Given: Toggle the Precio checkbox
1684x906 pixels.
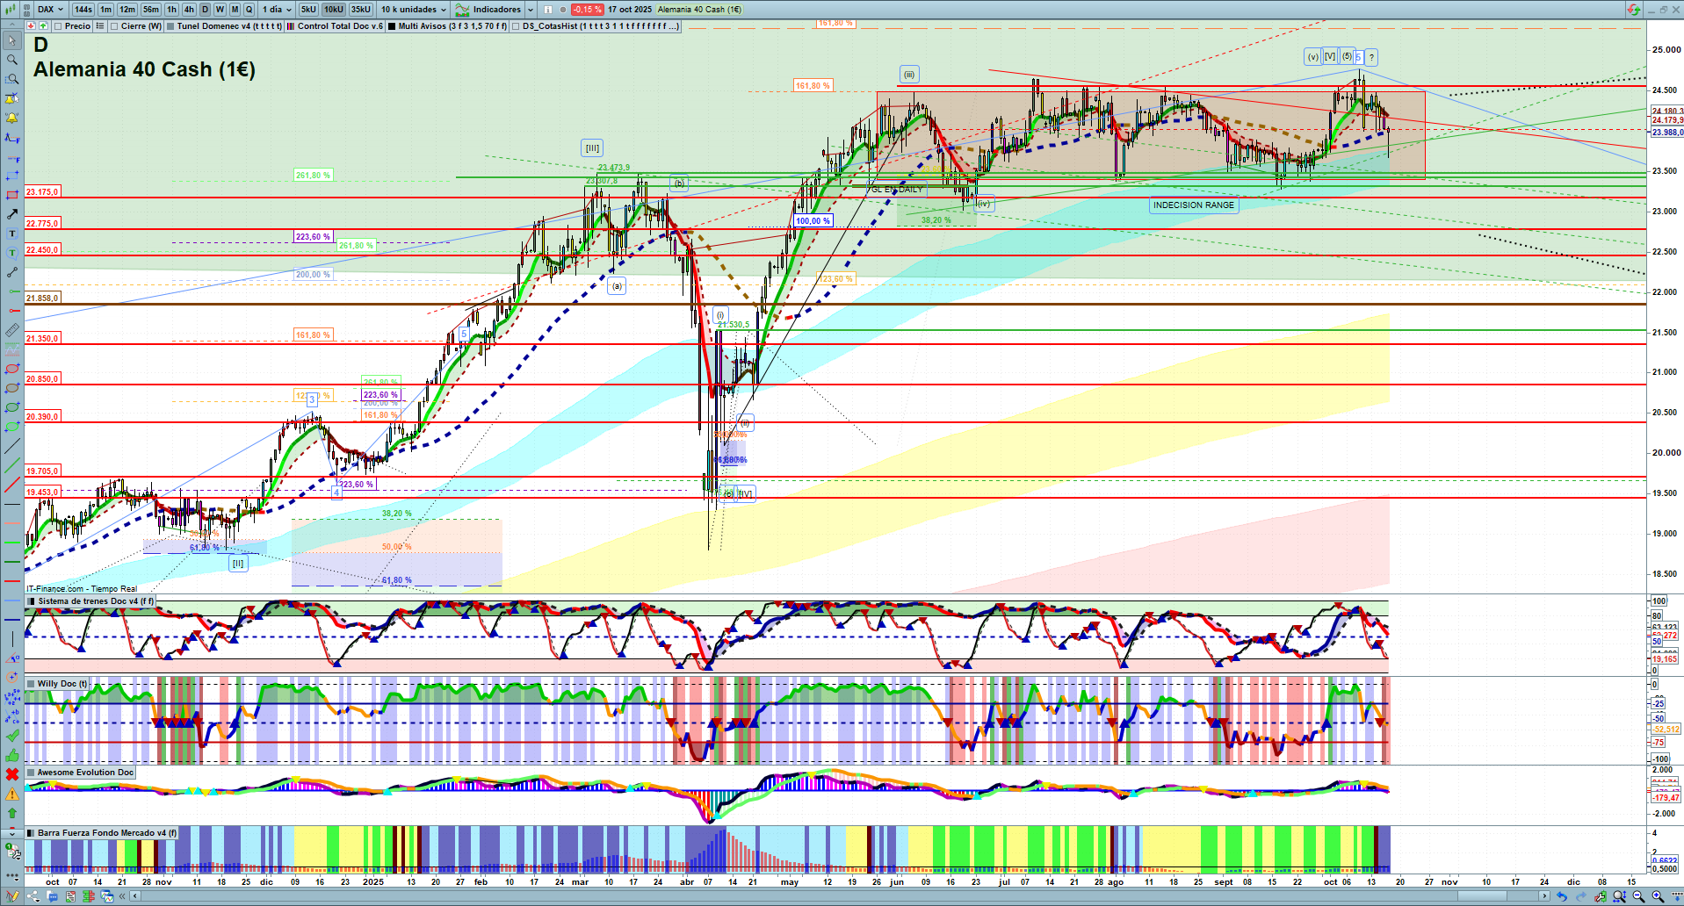Looking at the screenshot, I should click(x=58, y=26).
